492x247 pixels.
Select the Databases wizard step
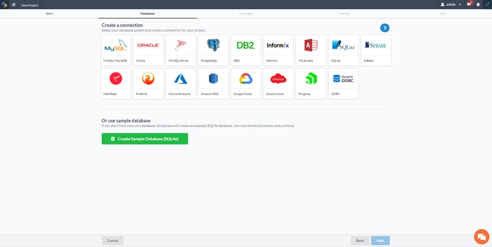click(x=148, y=14)
